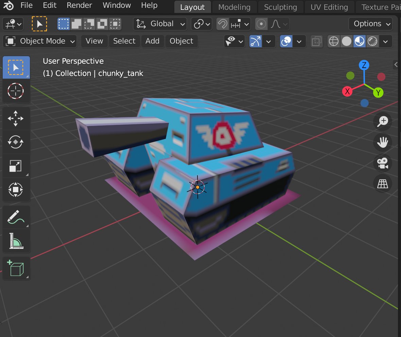Click the negative Z axis blue dot
This screenshot has width=401, height=337.
[364, 103]
